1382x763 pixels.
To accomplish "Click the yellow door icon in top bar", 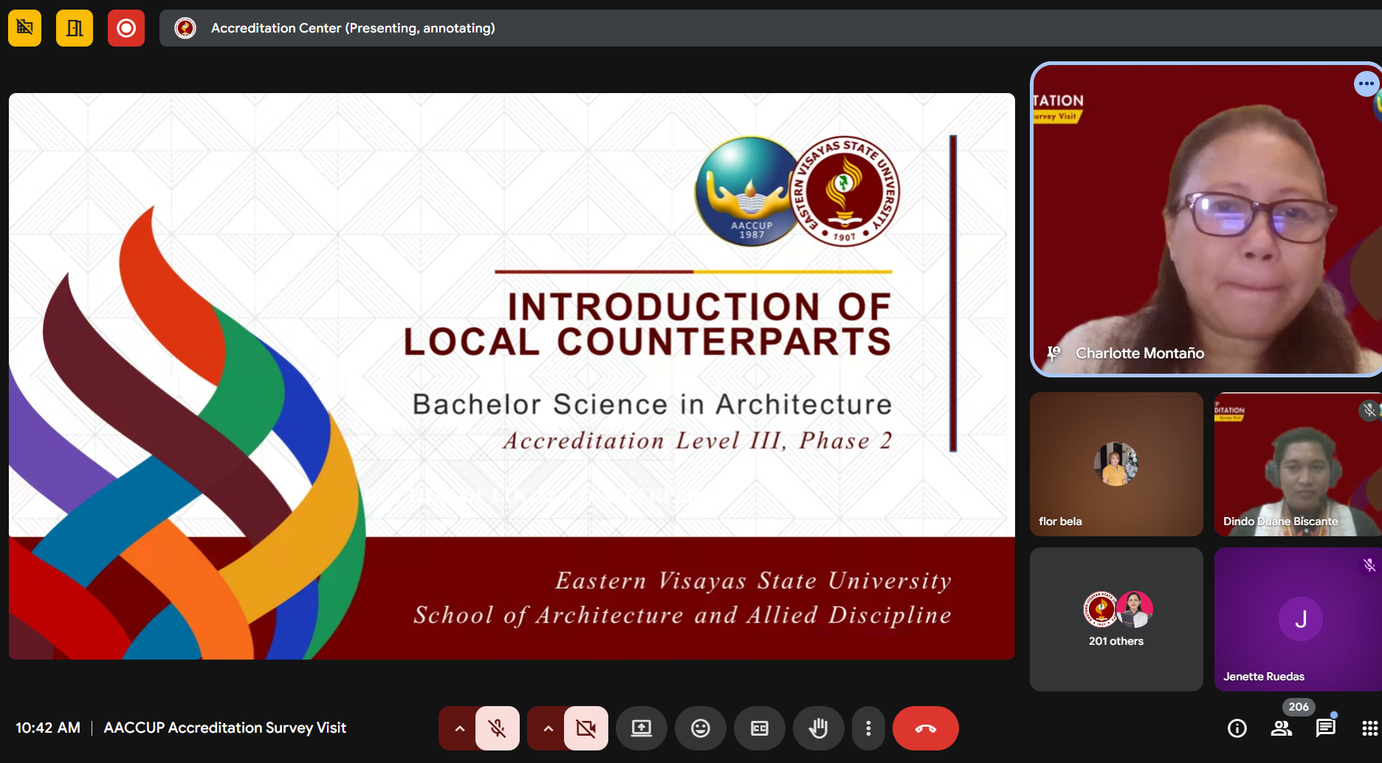I will pyautogui.click(x=75, y=28).
